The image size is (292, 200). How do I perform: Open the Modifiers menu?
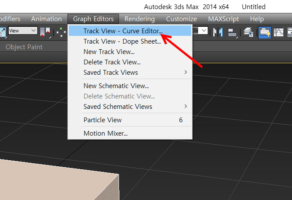(10, 19)
